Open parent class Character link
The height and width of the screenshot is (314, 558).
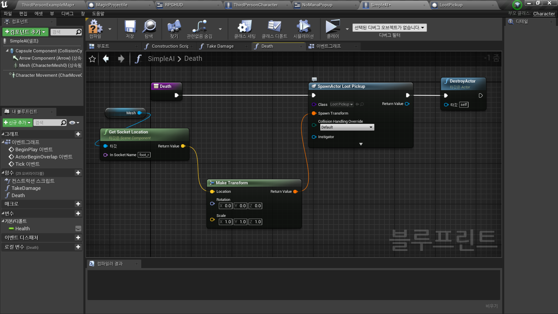[x=544, y=14]
